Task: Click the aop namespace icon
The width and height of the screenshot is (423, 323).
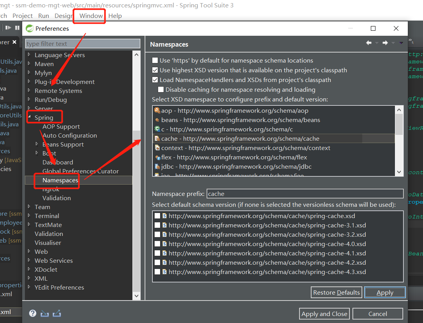Action: (x=157, y=110)
